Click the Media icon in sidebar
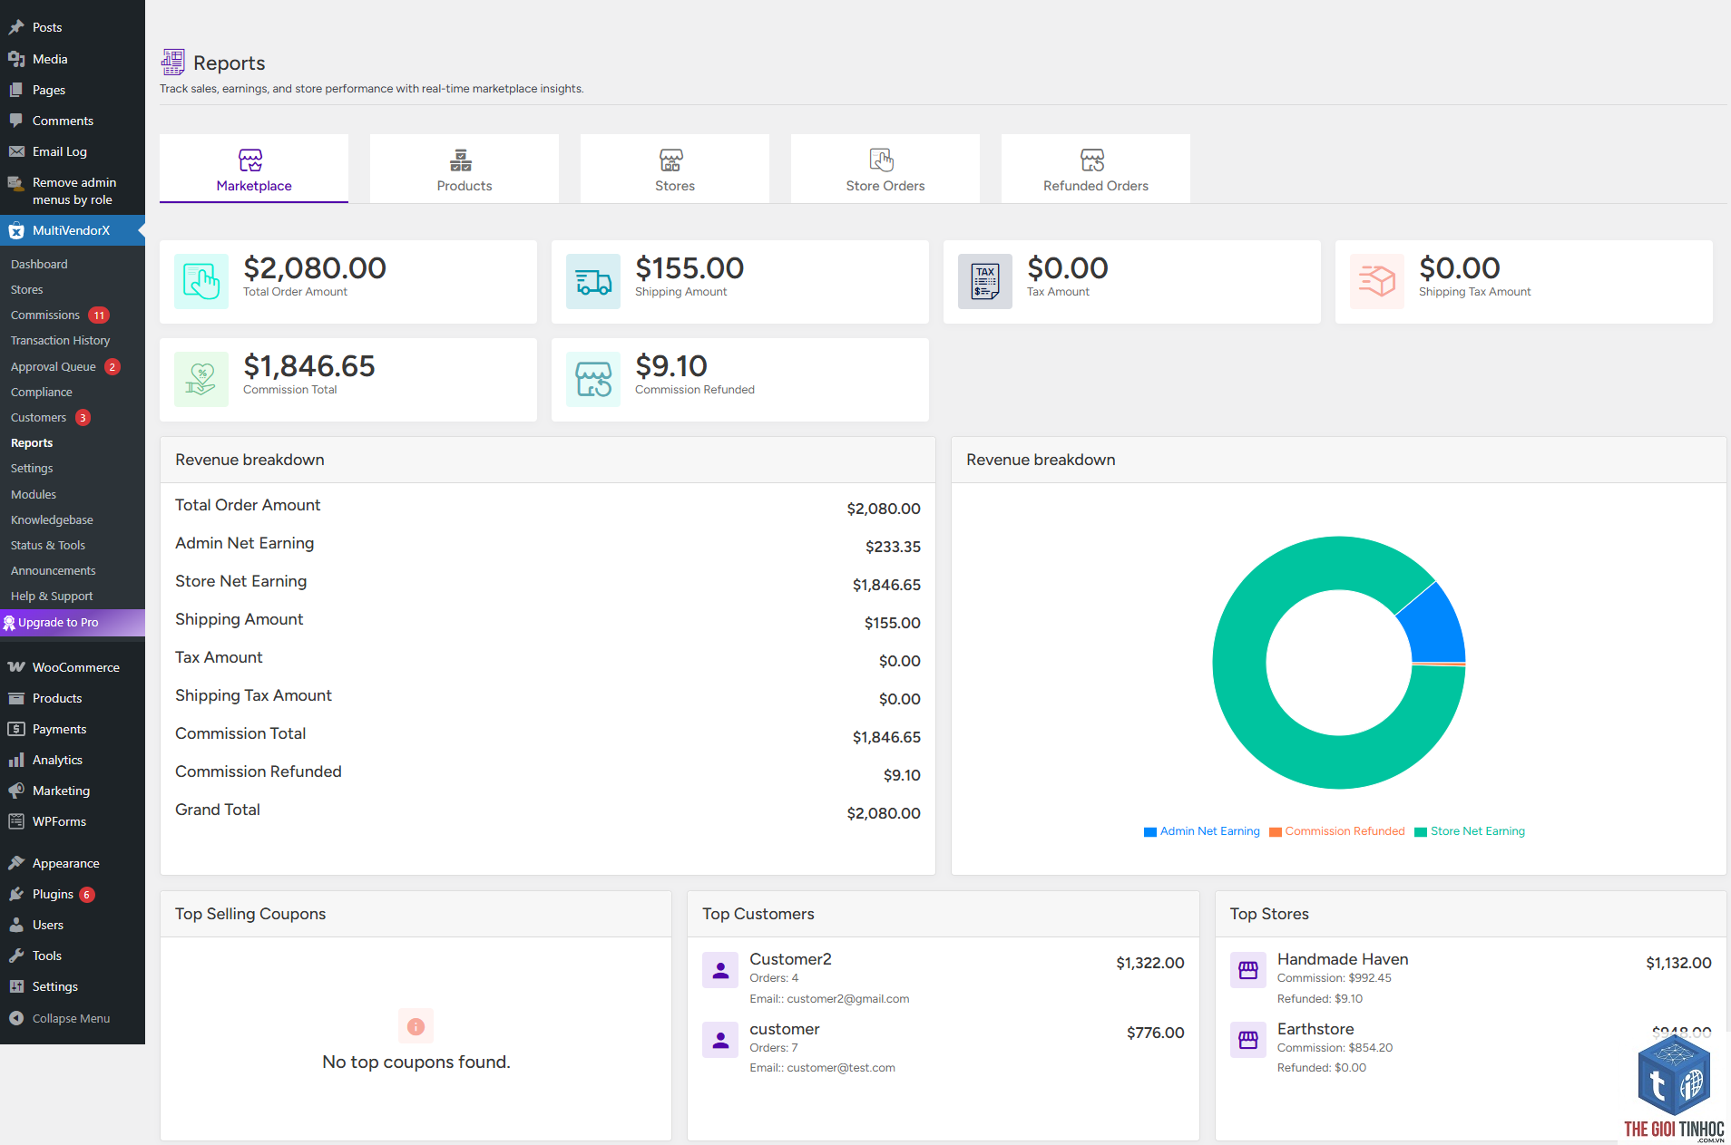The image size is (1731, 1145). click(16, 59)
